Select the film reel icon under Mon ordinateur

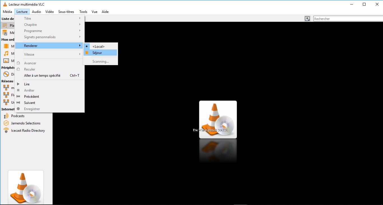7,46
